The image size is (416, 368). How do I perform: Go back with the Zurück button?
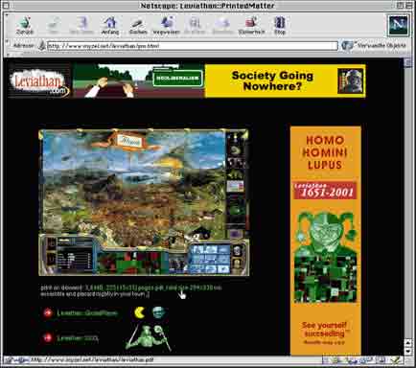click(25, 26)
